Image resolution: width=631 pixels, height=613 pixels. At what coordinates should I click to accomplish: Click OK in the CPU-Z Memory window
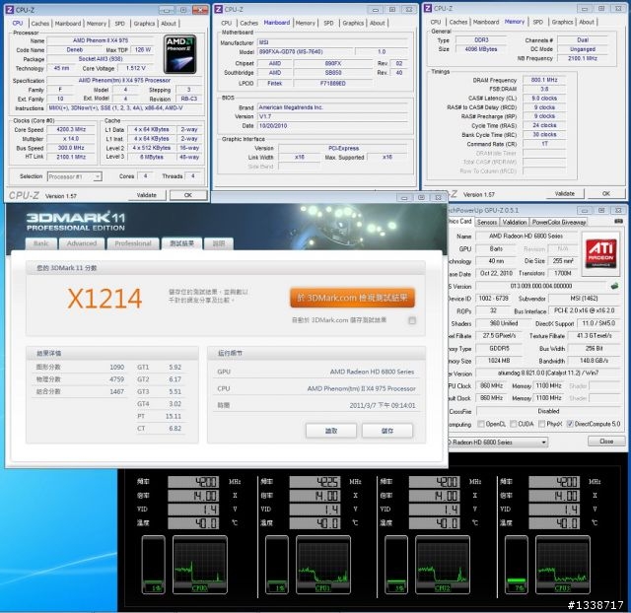[606, 194]
